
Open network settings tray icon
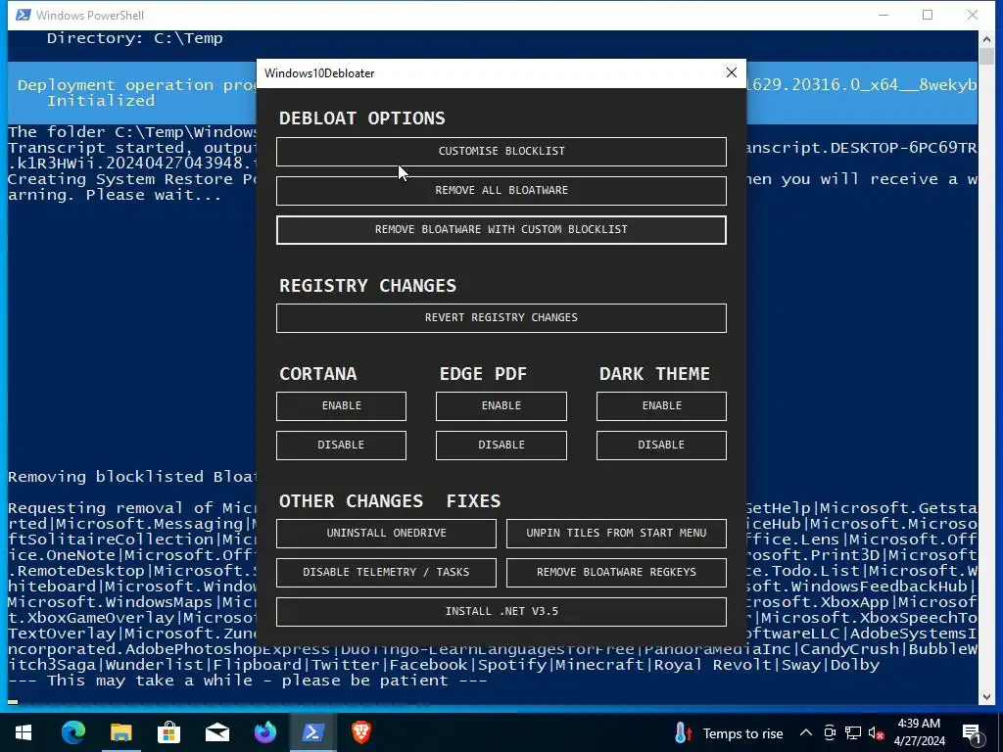(853, 732)
